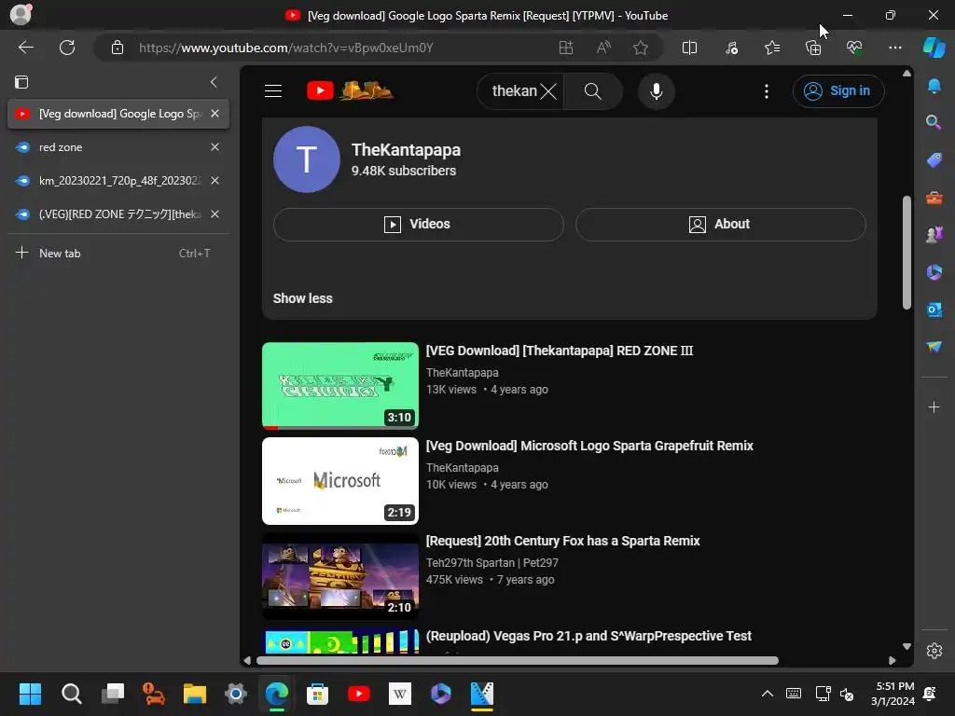Open the Edge profile avatar

tap(21, 15)
